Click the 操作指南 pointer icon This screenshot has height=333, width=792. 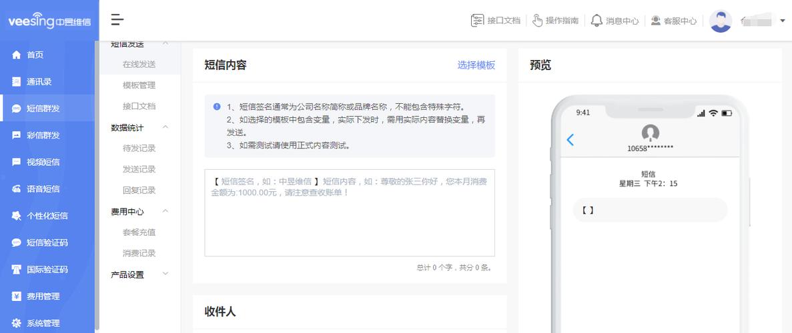point(537,21)
